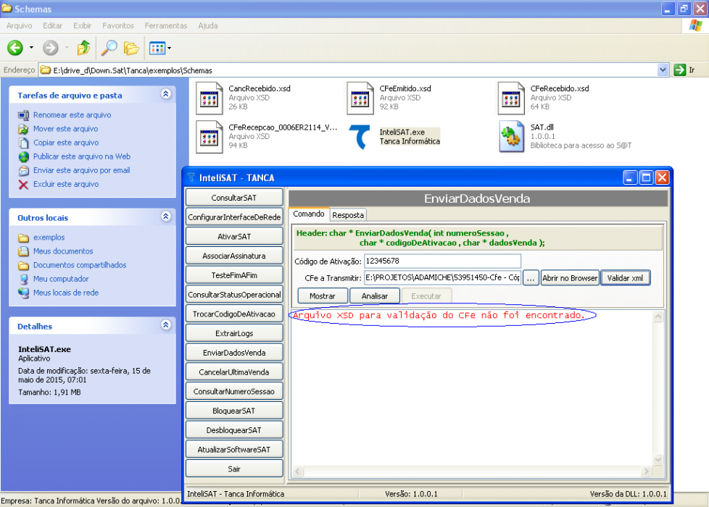This screenshot has width=709, height=507.
Task: Open the Search magnifier toolbar icon
Action: 109,48
